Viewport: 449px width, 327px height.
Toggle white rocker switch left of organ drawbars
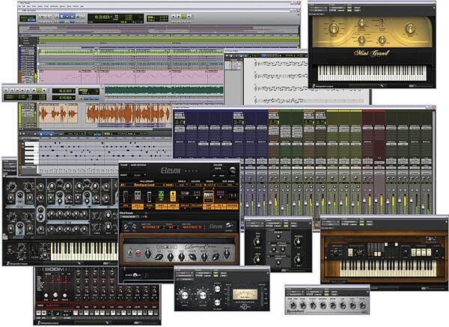[x=350, y=252]
